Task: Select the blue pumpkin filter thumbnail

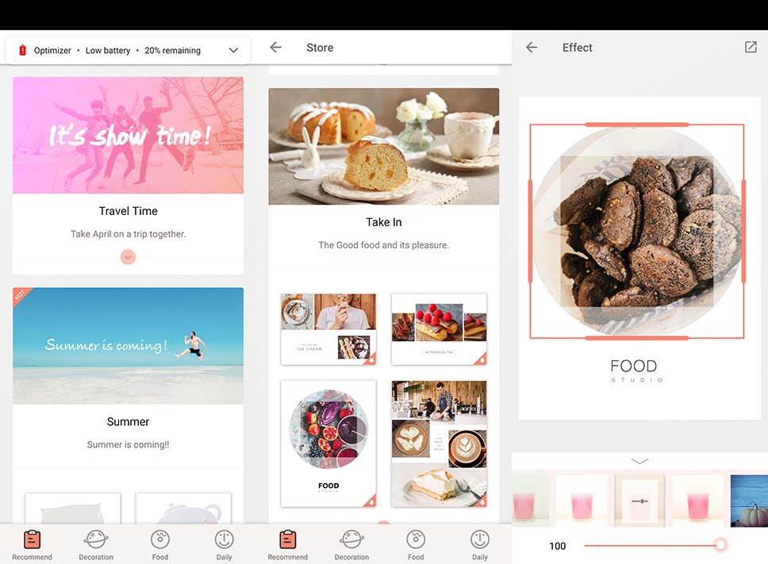Action: tap(750, 501)
